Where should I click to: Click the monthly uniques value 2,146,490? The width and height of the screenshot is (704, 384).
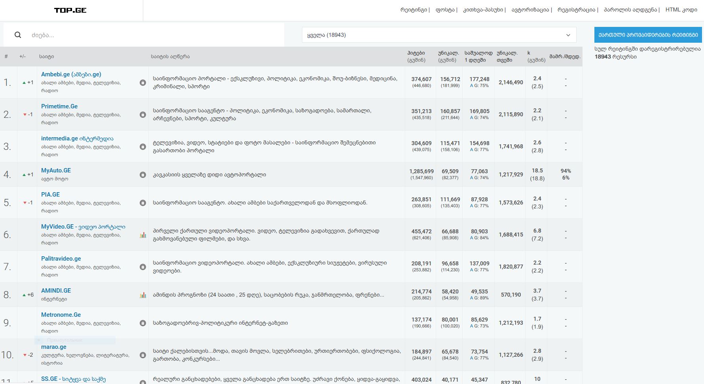tap(511, 82)
